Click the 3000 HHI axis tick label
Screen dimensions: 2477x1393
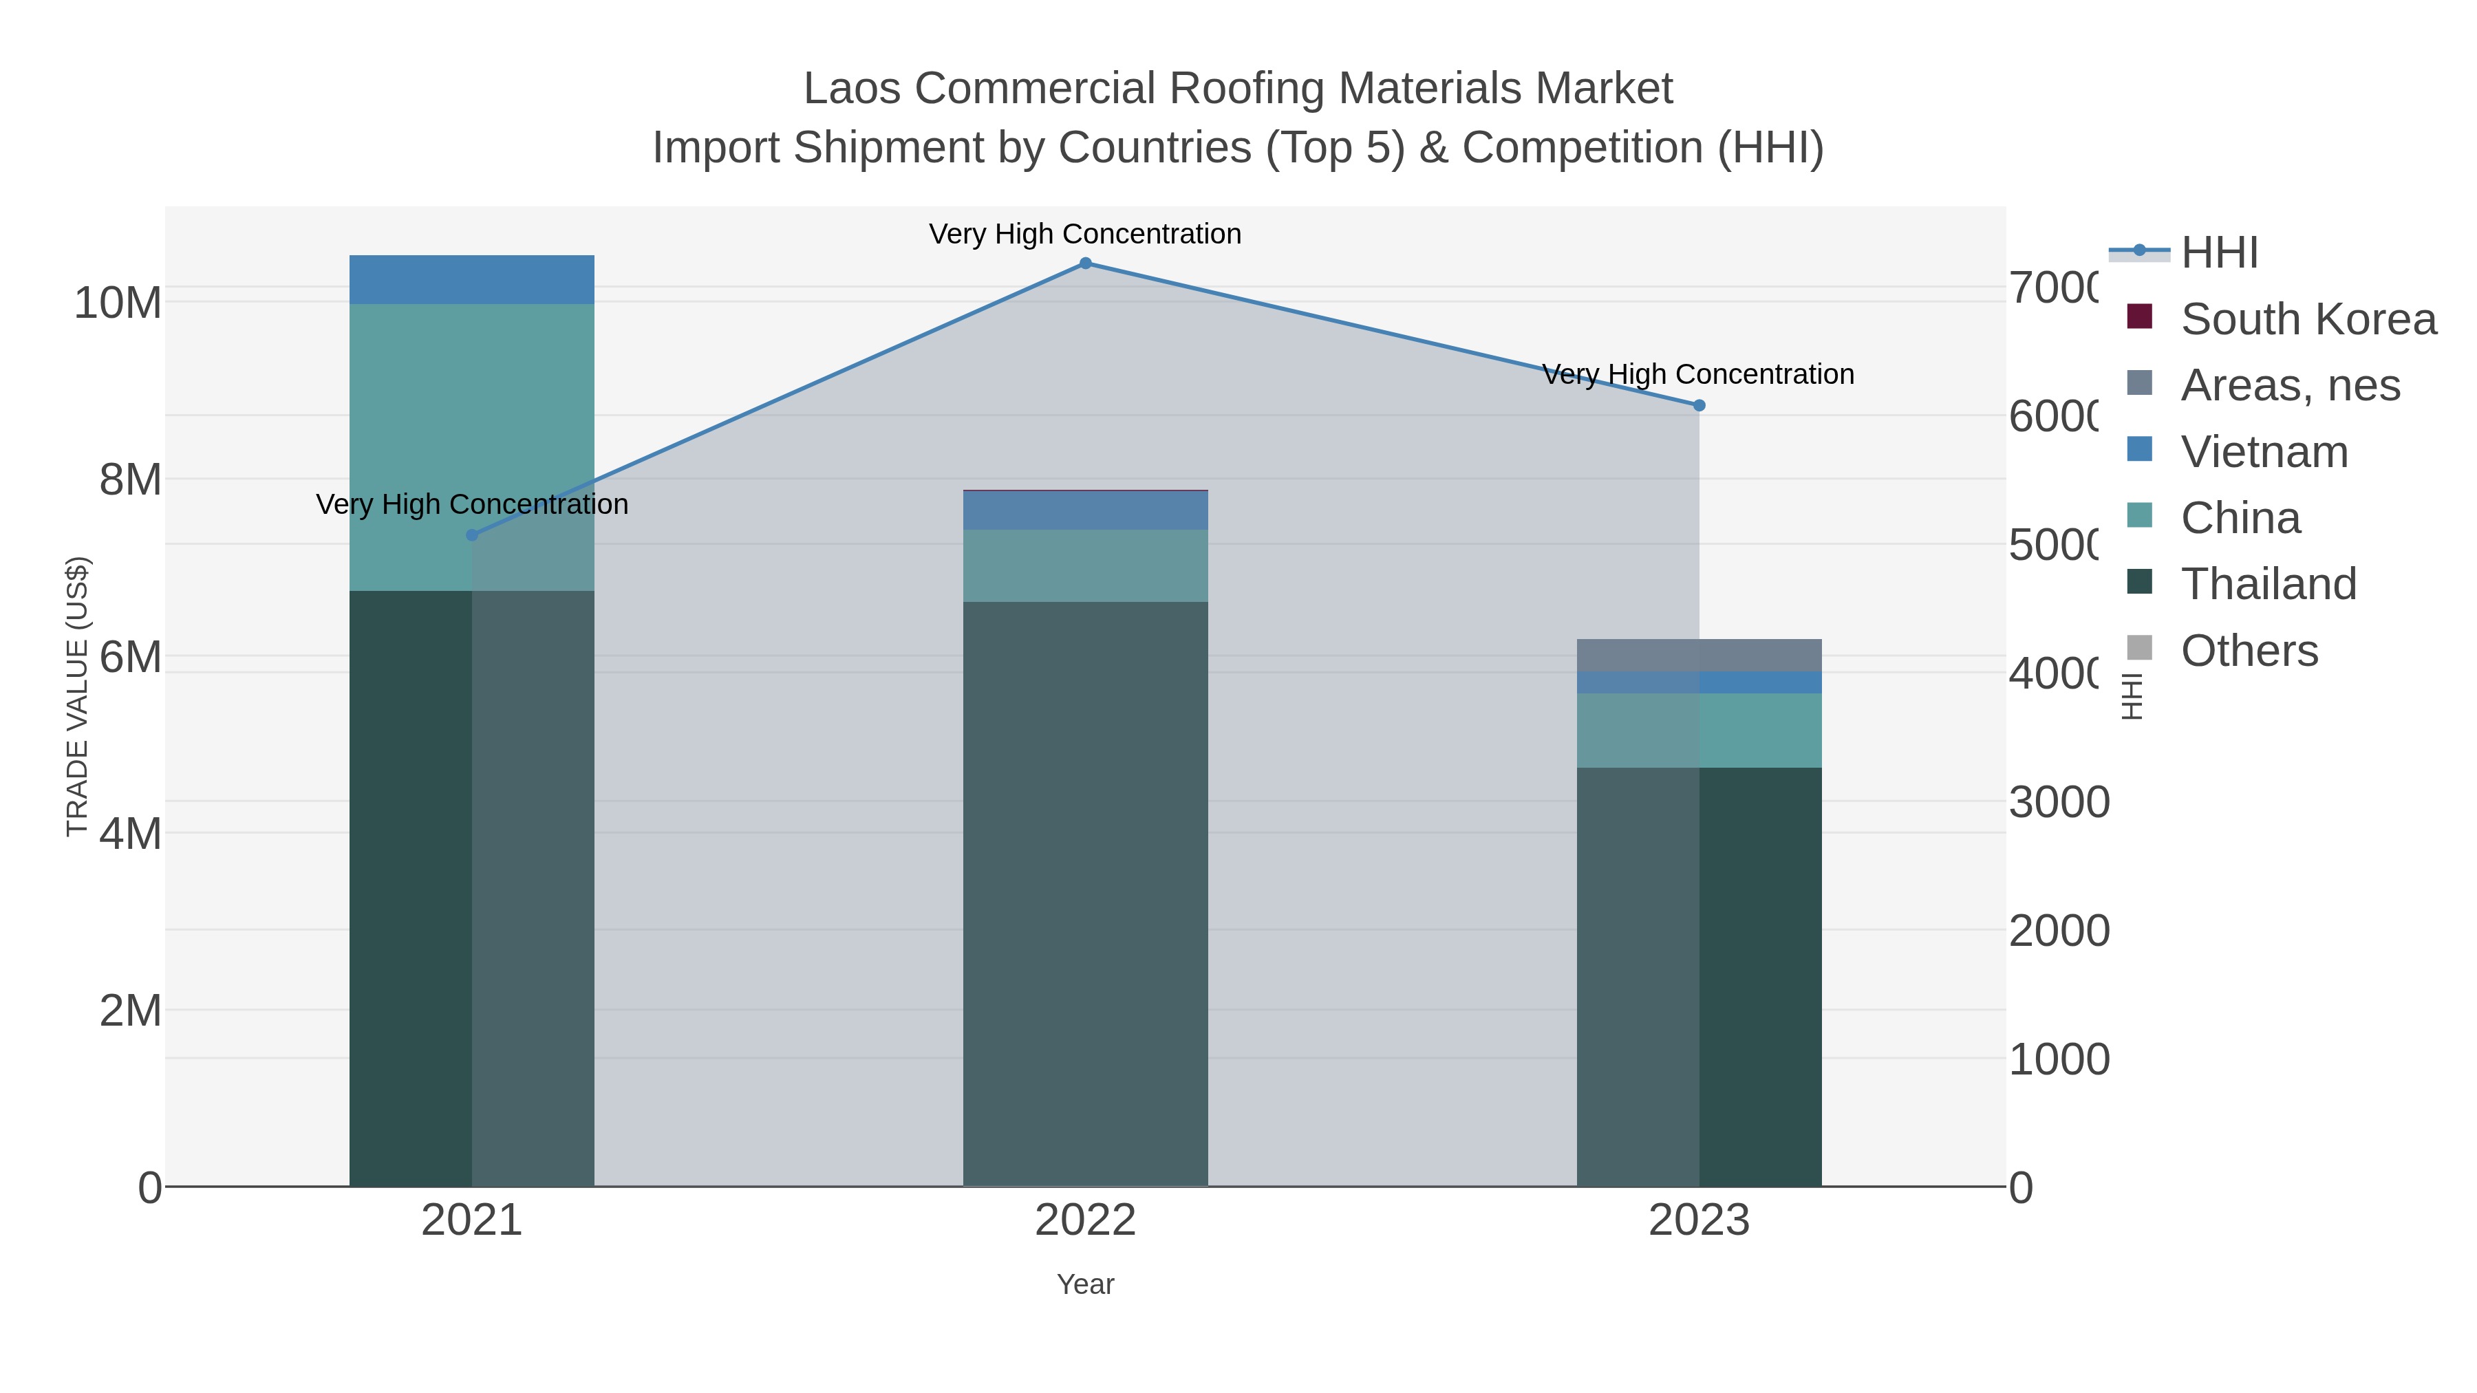click(x=2059, y=802)
